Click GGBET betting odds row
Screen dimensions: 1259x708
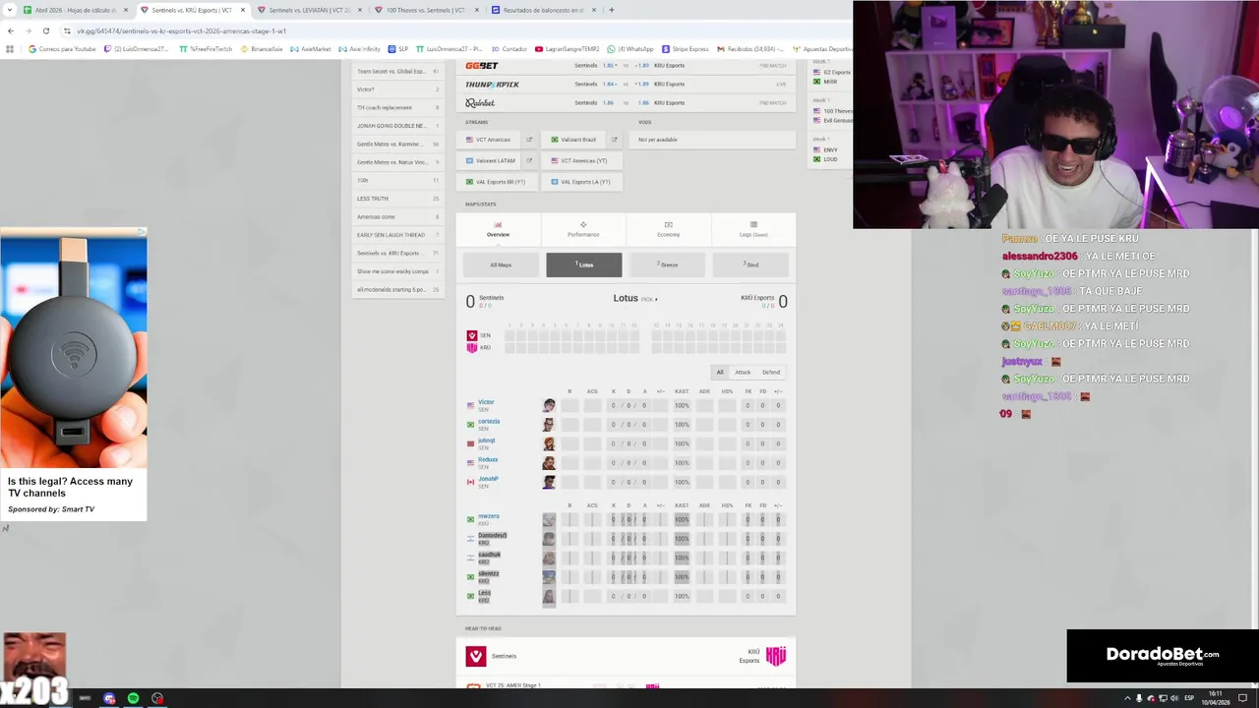626,66
